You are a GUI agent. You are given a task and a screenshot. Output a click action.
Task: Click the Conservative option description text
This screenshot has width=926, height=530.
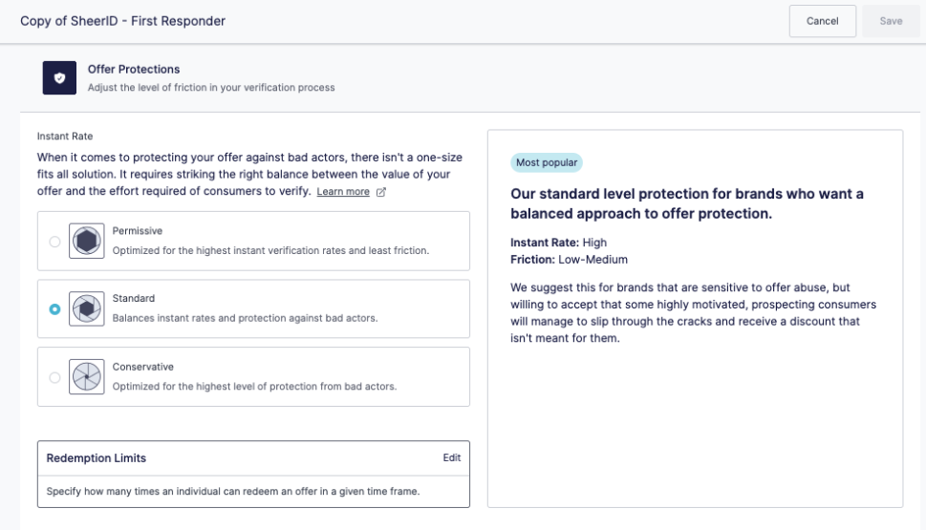(254, 386)
